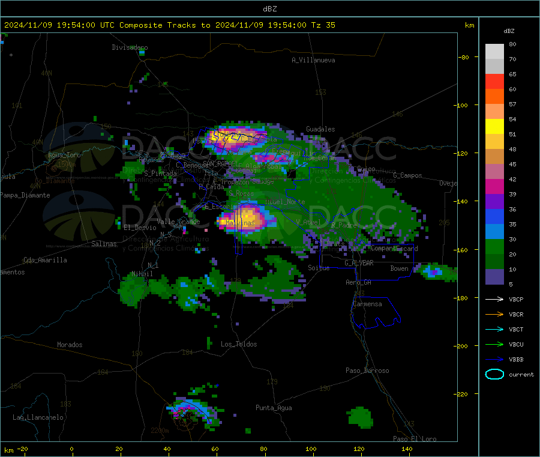Select the bright green 20-30 dBZ swatch

[494, 246]
